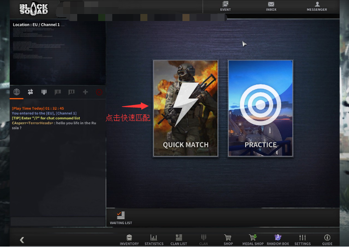The height and width of the screenshot is (247, 349).
Task: Enter Practice mode card
Action: click(261, 108)
